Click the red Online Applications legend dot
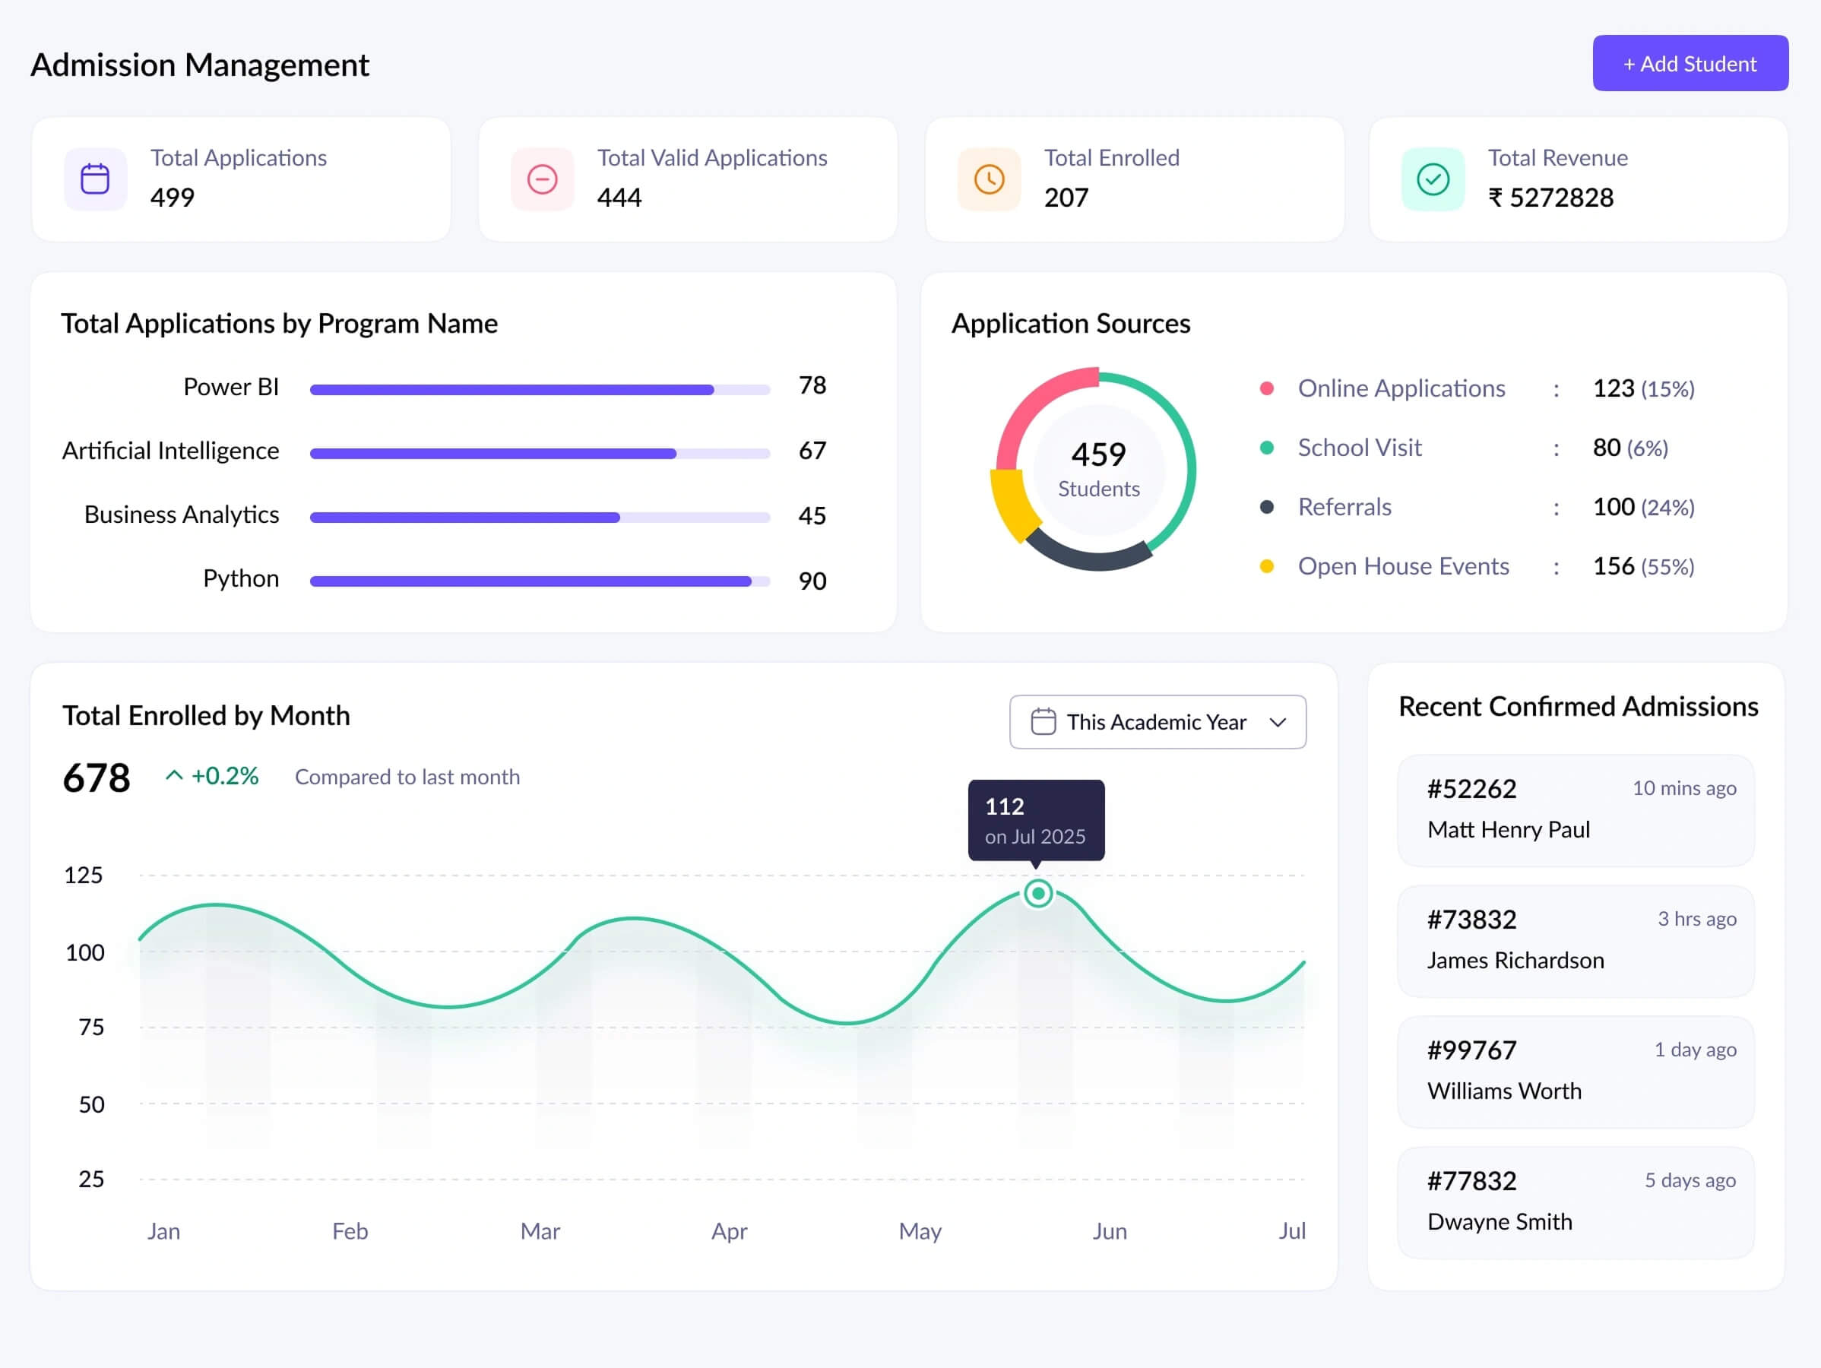The height and width of the screenshot is (1368, 1821). pyautogui.click(x=1267, y=388)
